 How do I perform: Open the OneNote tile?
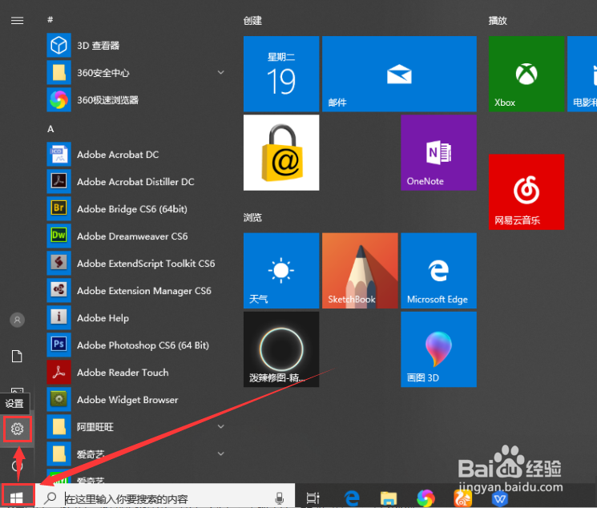(438, 153)
